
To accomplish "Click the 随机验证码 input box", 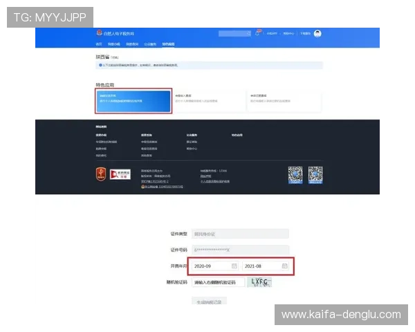I will [219, 282].
